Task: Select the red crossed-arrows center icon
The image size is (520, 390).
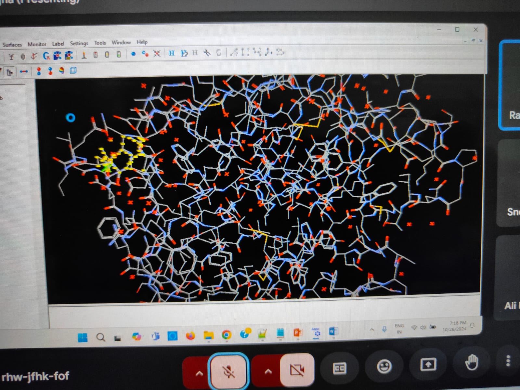Action: click(x=157, y=54)
